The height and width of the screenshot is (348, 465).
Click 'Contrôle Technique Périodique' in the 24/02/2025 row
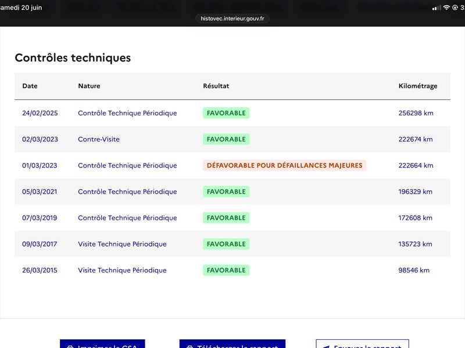127,113
